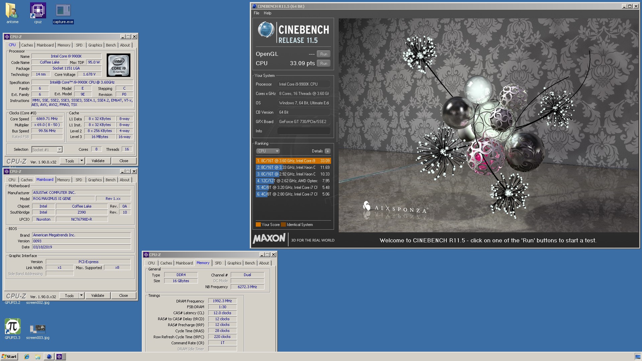Select the AMD Opteron ranking row scoring 7.95
This screenshot has height=361, width=642.
293,181
